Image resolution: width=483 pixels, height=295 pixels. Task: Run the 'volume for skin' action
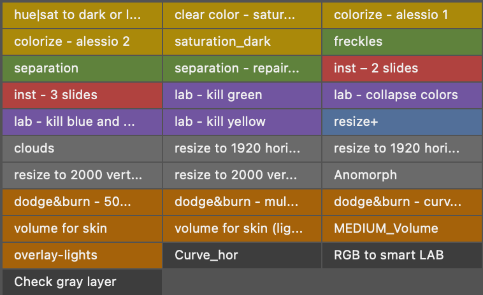pos(81,228)
